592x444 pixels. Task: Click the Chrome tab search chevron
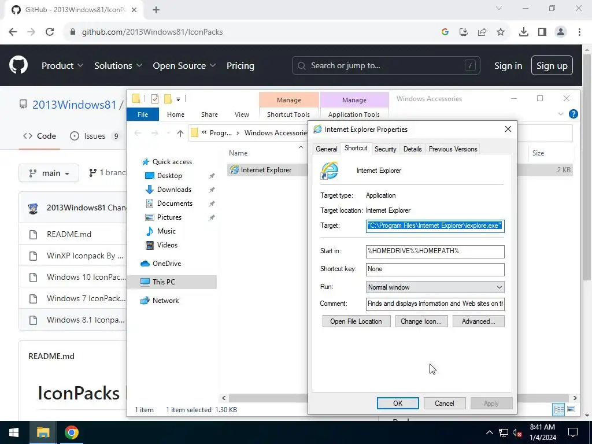coord(499,8)
